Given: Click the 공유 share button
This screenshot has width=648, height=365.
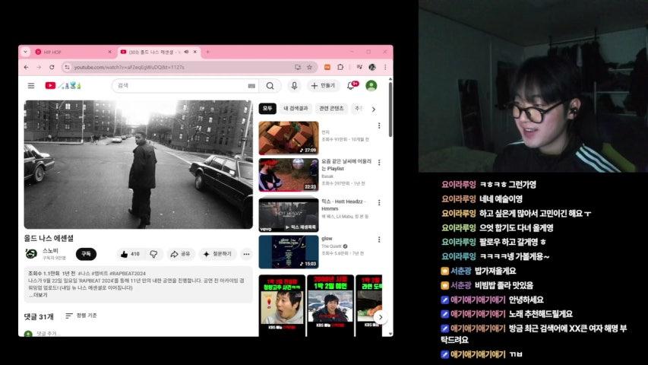Looking at the screenshot, I should [x=181, y=254].
